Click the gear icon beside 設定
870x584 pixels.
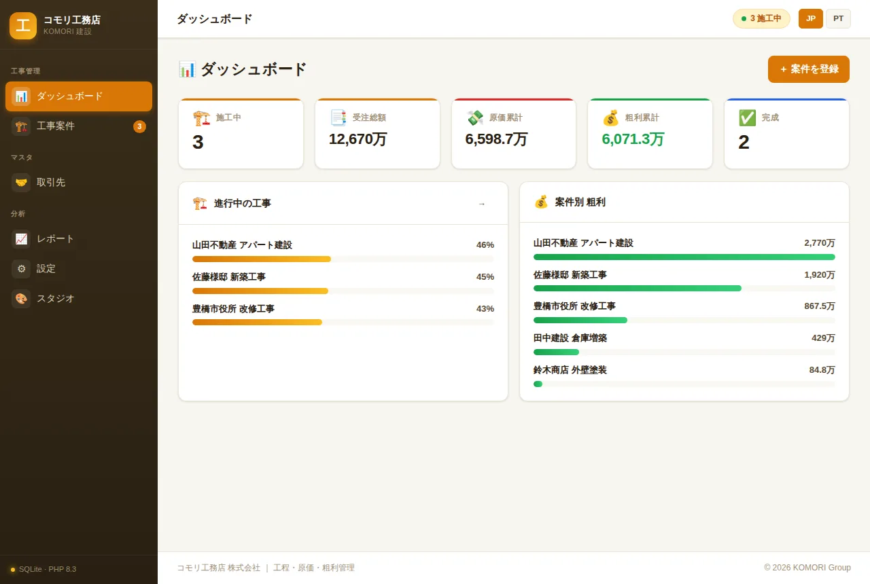tap(21, 269)
